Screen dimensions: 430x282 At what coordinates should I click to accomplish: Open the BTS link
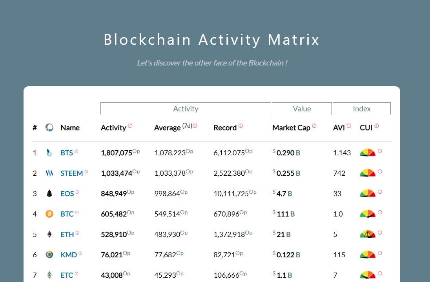point(67,153)
